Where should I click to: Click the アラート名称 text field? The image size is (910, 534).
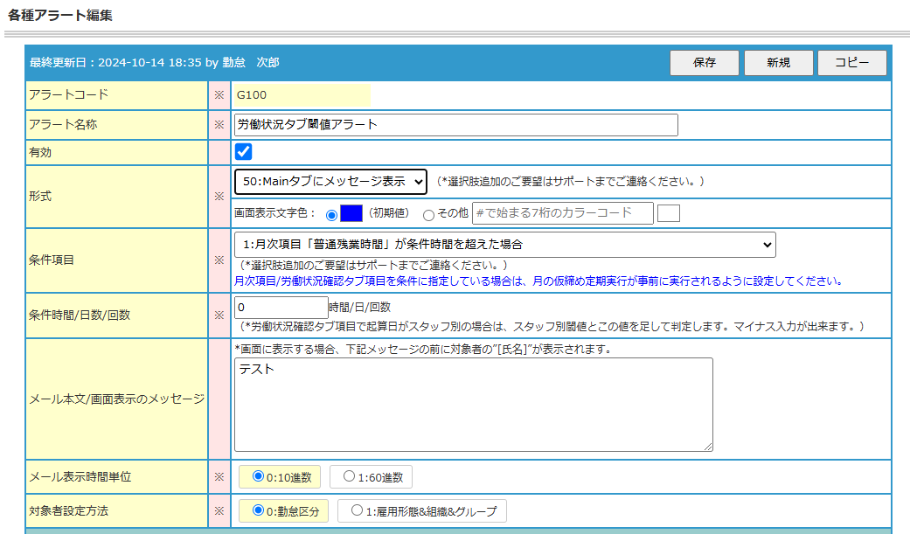456,125
